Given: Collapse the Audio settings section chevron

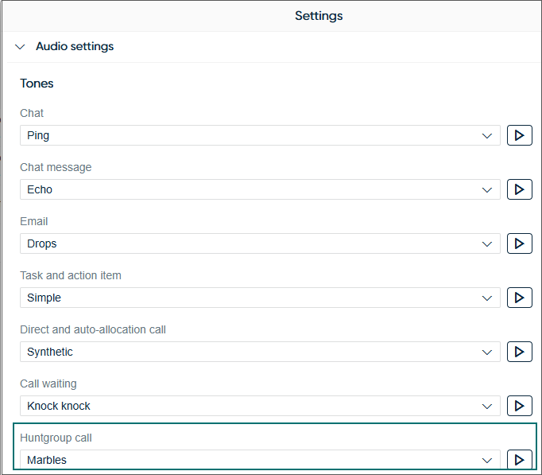Looking at the screenshot, I should click(20, 47).
